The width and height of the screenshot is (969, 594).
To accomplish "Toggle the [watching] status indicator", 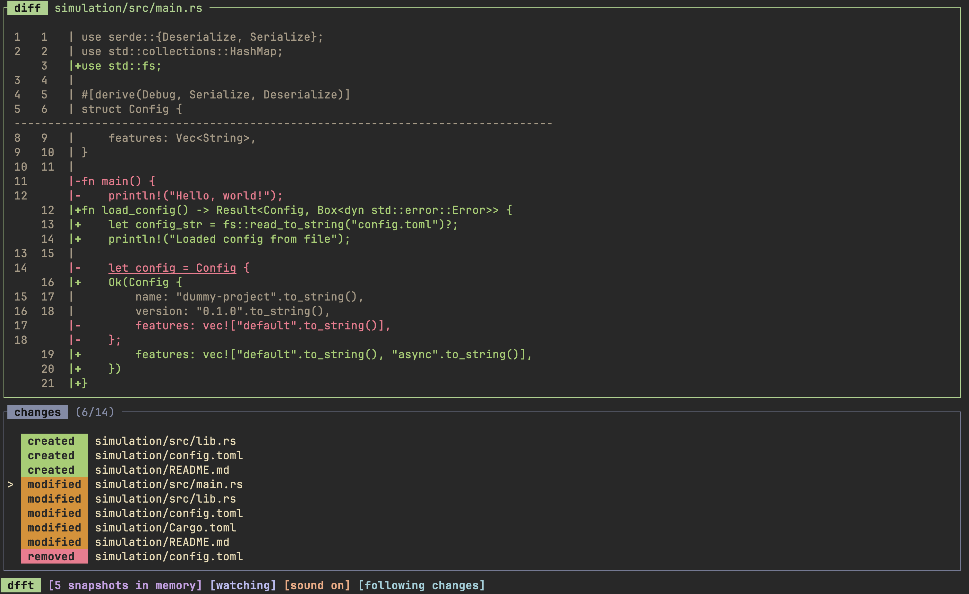I will [243, 585].
